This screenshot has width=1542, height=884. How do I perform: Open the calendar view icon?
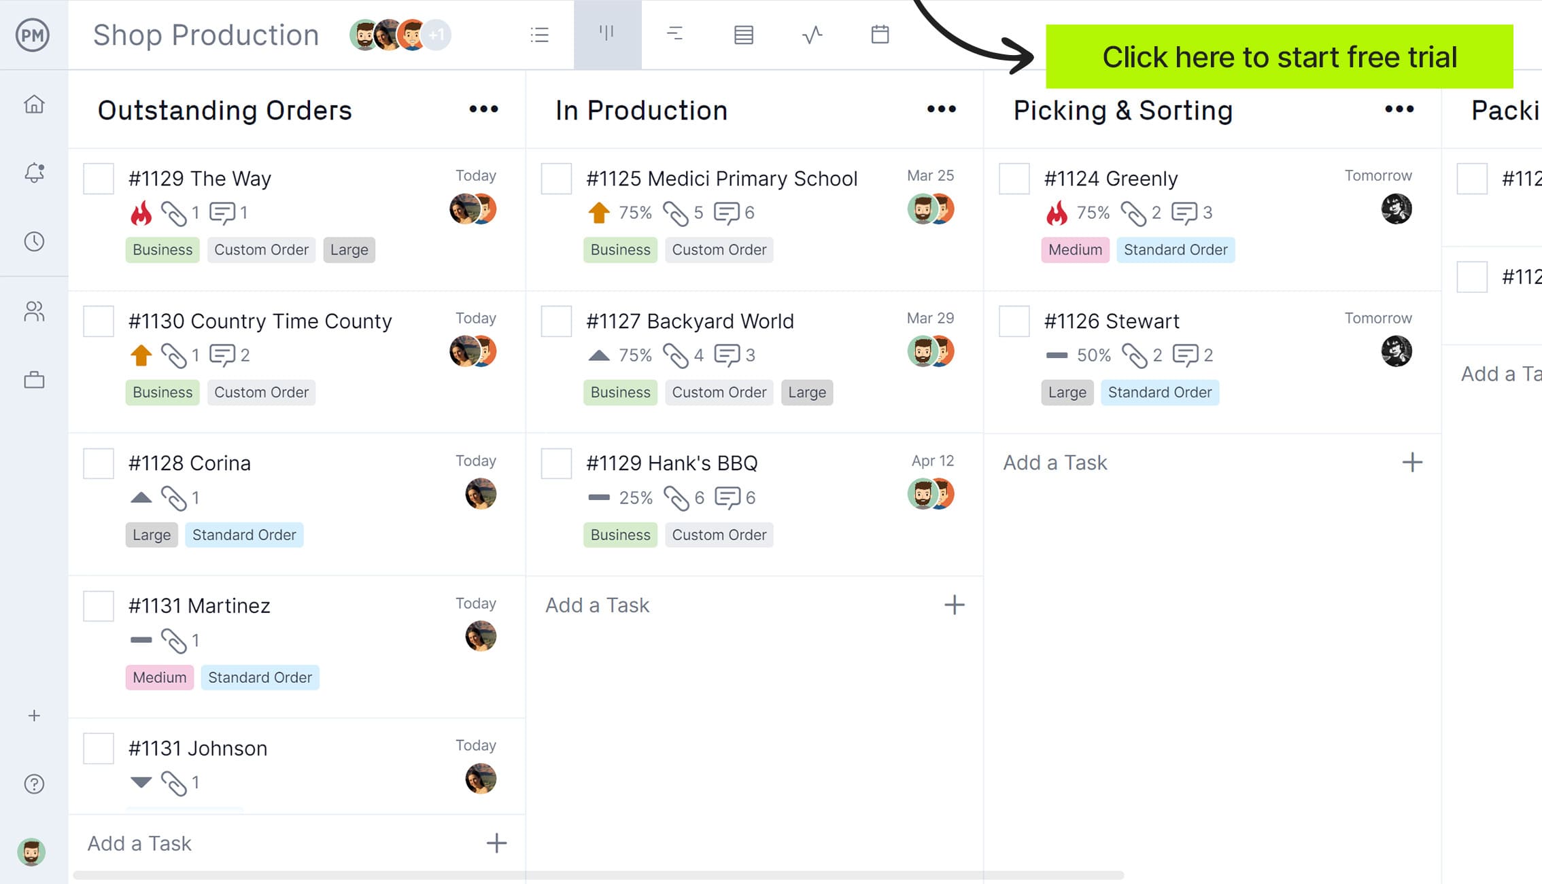coord(880,34)
